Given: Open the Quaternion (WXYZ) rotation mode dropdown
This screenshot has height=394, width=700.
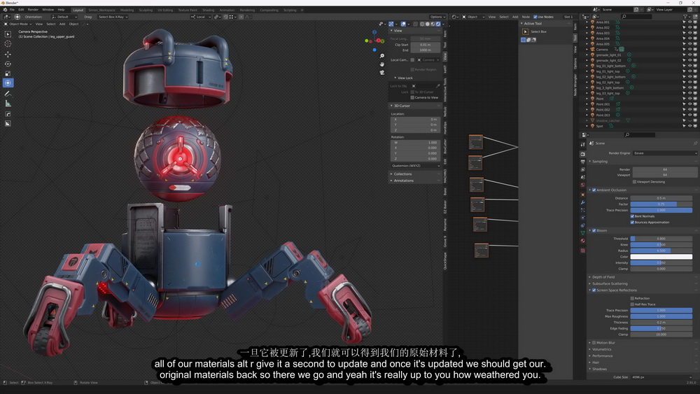Looking at the screenshot, I should pos(415,166).
